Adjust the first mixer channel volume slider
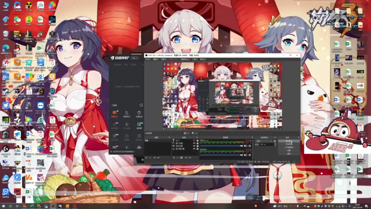Viewport: 371px width, 209px height. [x=222, y=146]
